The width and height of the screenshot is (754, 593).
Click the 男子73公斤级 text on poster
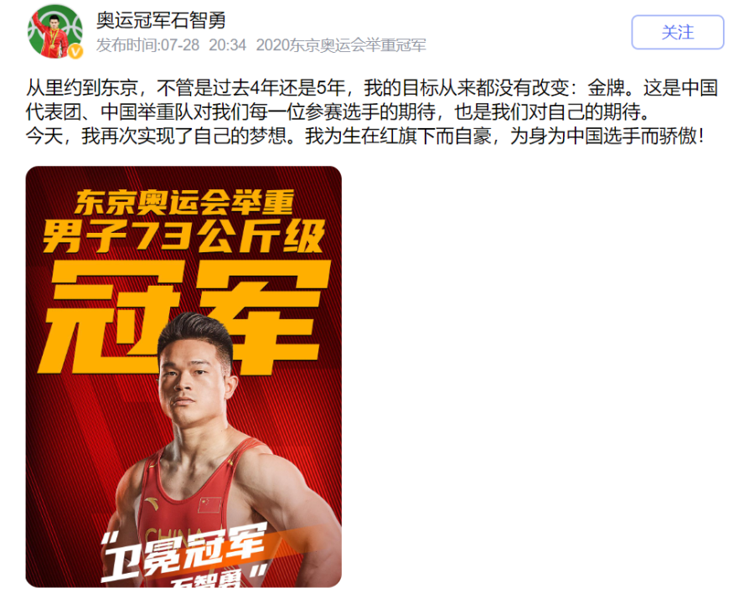pyautogui.click(x=183, y=235)
